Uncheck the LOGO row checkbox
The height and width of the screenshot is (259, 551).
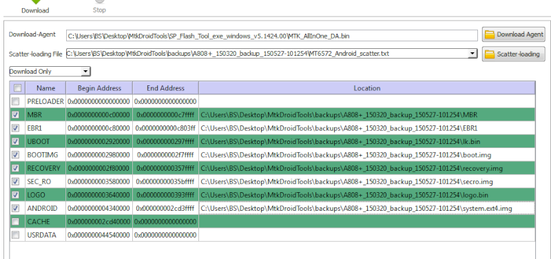click(15, 195)
